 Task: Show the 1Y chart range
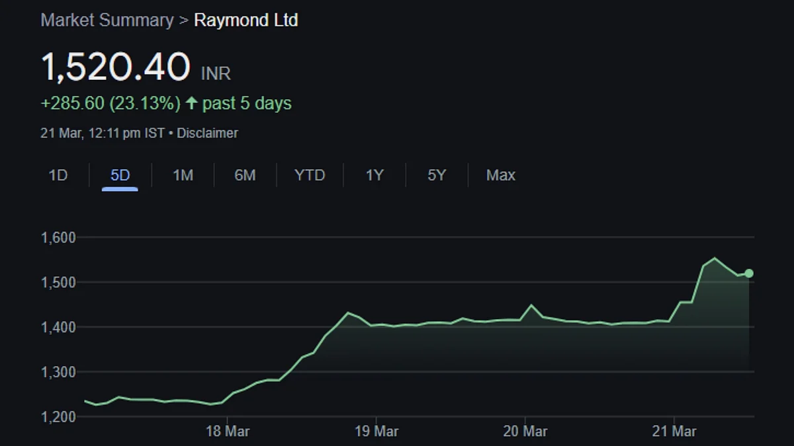(375, 175)
